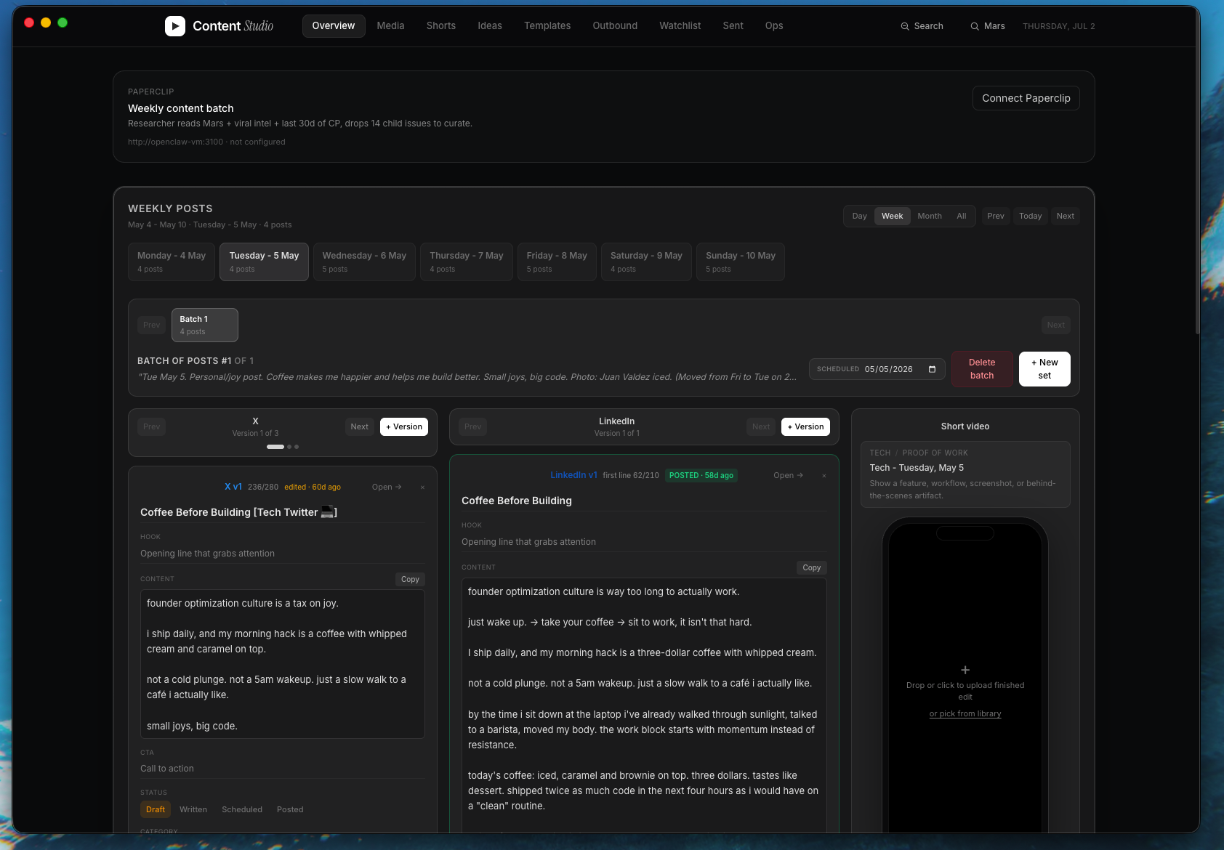Select the second X version pagination dot
The width and height of the screenshot is (1224, 850).
pos(289,447)
